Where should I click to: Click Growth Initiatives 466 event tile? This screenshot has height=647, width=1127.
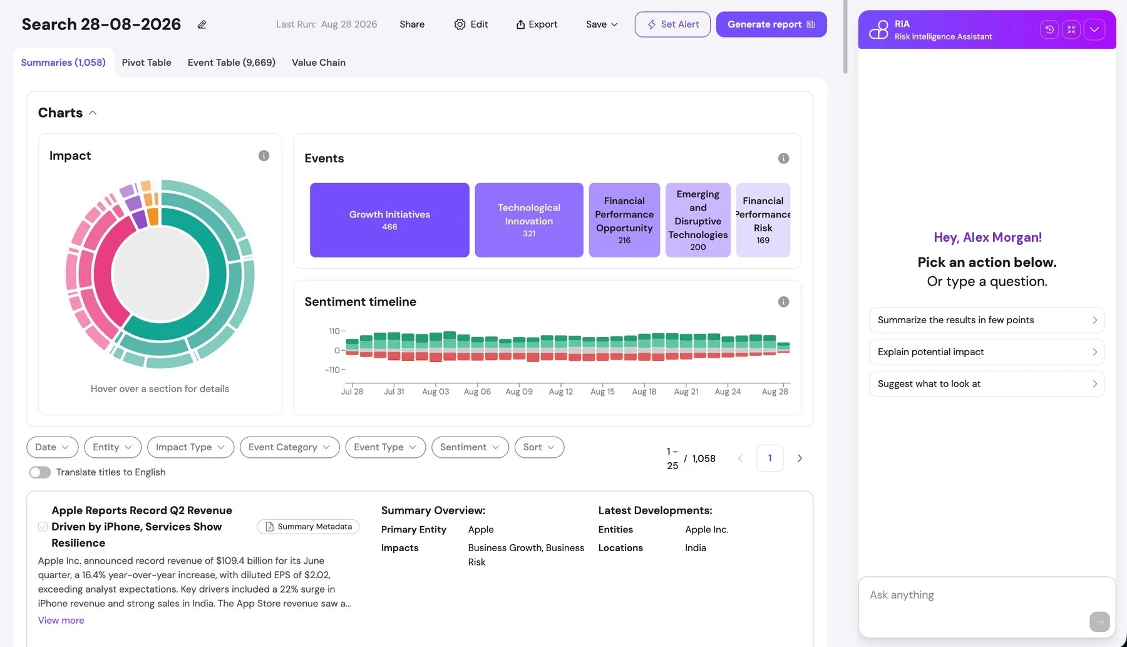(389, 220)
